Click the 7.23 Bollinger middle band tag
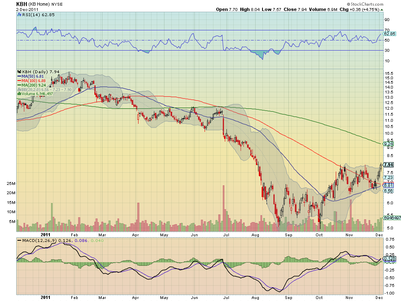The image size is (401, 301). [x=389, y=177]
